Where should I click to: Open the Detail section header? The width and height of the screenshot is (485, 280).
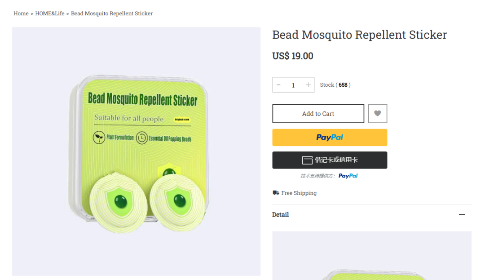[371, 214]
